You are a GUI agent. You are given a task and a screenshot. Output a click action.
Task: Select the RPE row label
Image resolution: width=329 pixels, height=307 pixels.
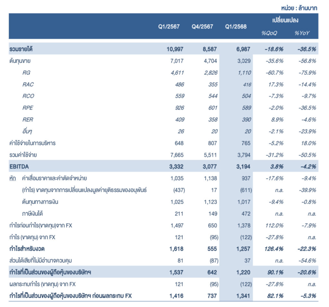coord(28,108)
